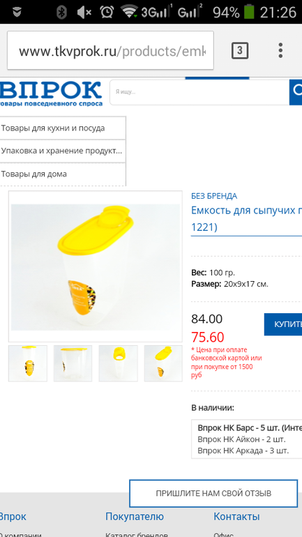Tap the alarm clock status icon

coord(107,12)
